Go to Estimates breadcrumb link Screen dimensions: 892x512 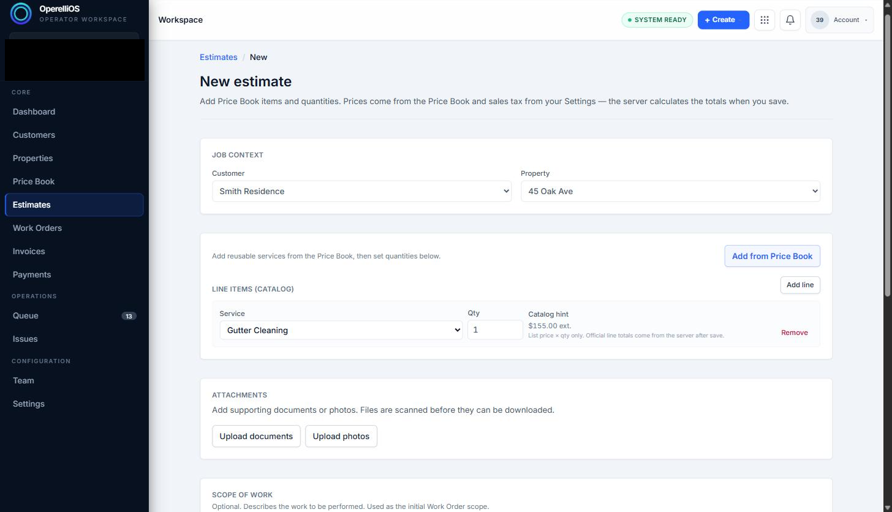pos(218,57)
